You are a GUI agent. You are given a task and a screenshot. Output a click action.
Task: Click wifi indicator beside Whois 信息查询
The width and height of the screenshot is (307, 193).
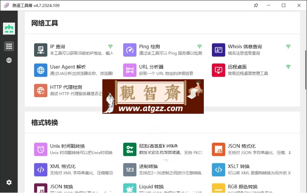(288, 46)
